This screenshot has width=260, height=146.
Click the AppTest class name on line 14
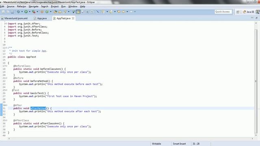click(x=31, y=57)
